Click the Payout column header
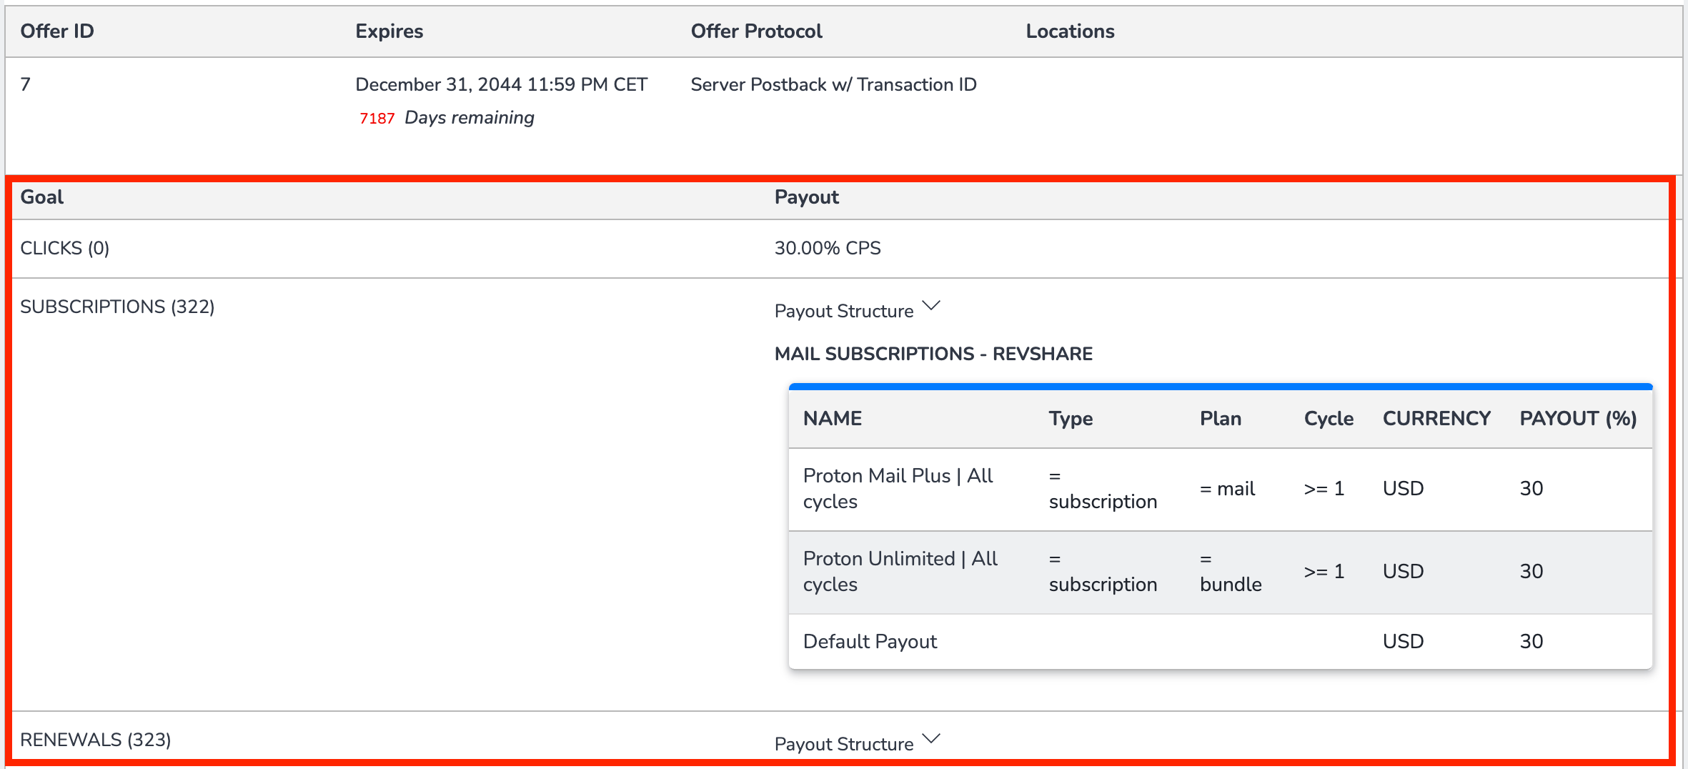1688x769 pixels. (807, 197)
